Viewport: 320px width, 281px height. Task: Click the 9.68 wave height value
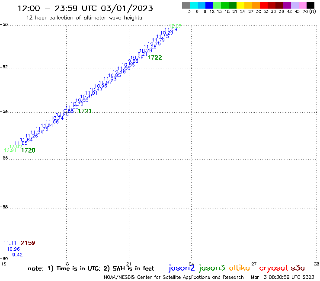tap(133, 61)
